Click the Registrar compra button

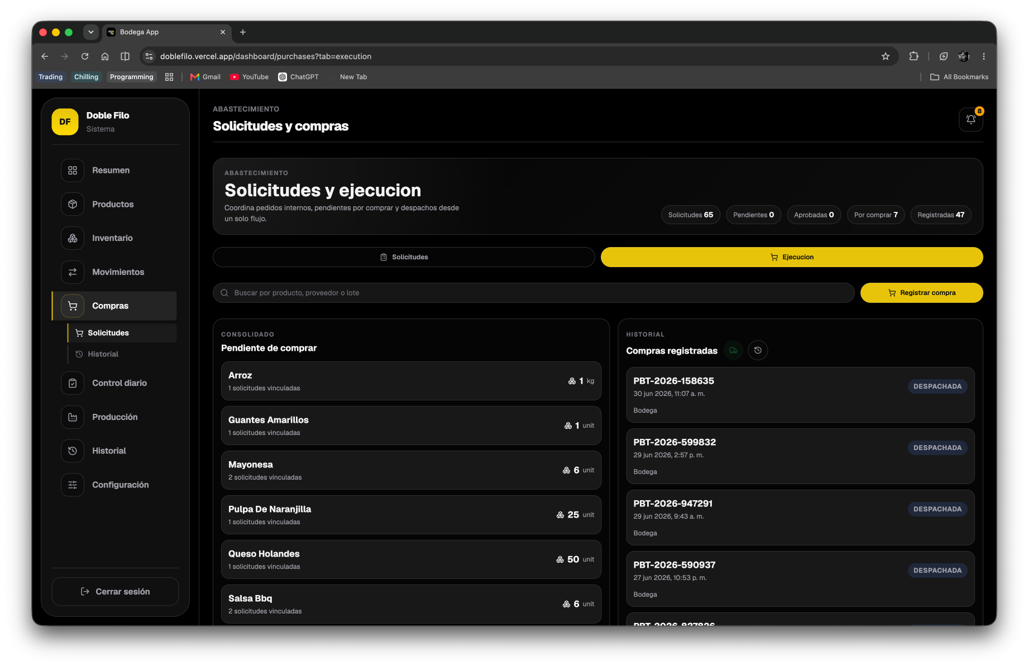pyautogui.click(x=921, y=293)
